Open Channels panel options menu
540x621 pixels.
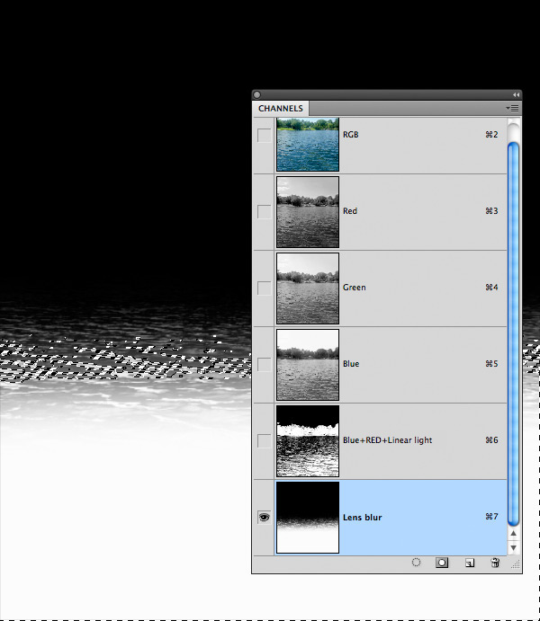pos(513,108)
